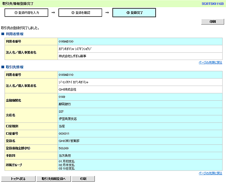
Task: Click the 登録債権金額(円) row label
Action: (18, 148)
